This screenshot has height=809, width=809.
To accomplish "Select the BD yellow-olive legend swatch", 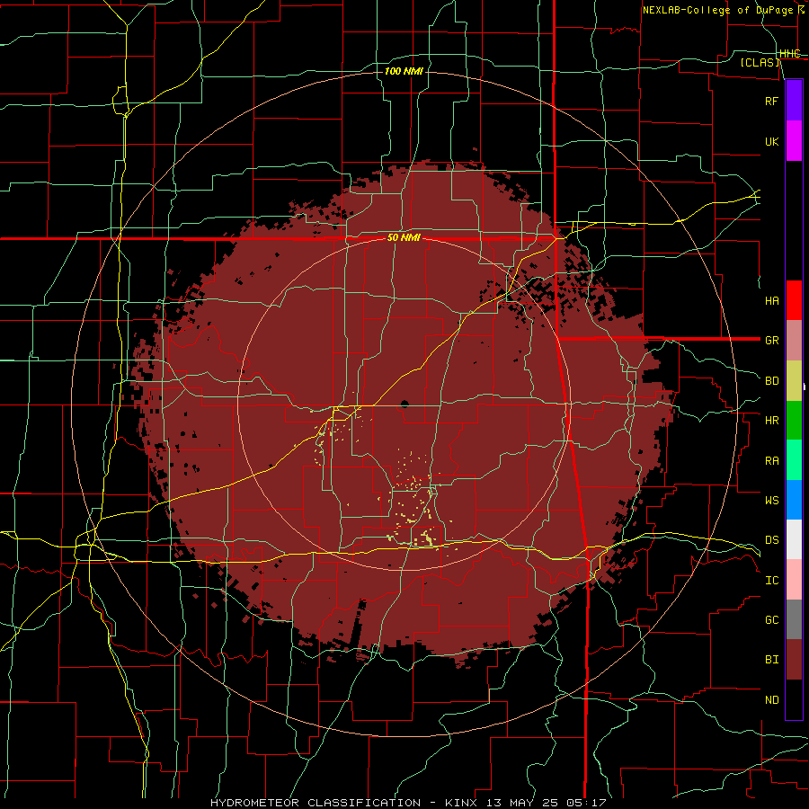I will click(794, 381).
